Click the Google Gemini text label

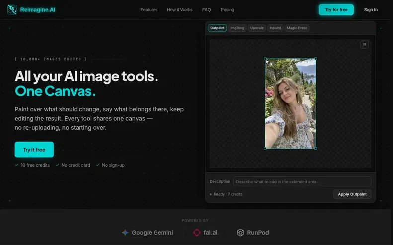(x=153, y=233)
